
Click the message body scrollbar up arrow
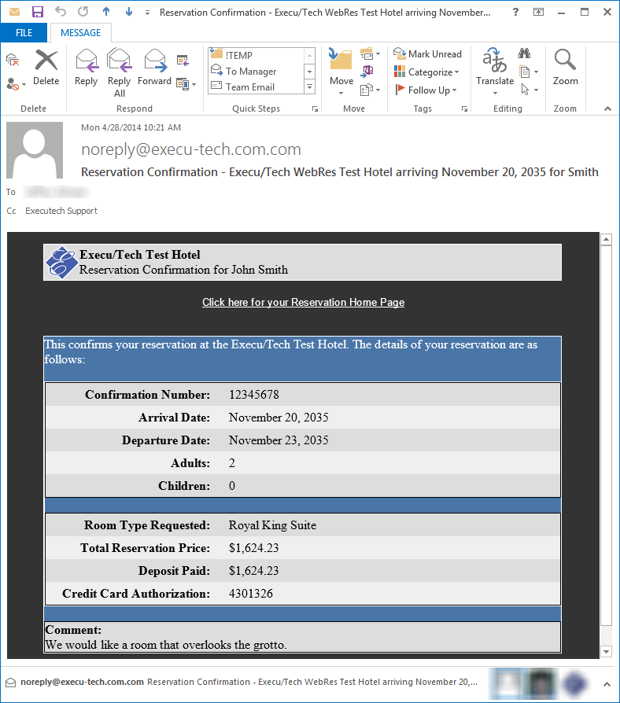tap(606, 239)
